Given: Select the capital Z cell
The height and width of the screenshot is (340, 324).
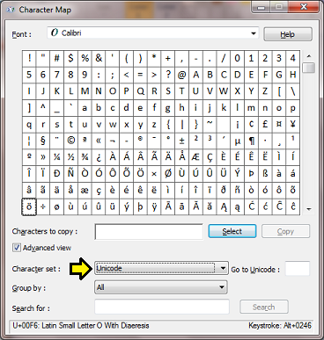Looking at the screenshot, I should (x=265, y=91).
